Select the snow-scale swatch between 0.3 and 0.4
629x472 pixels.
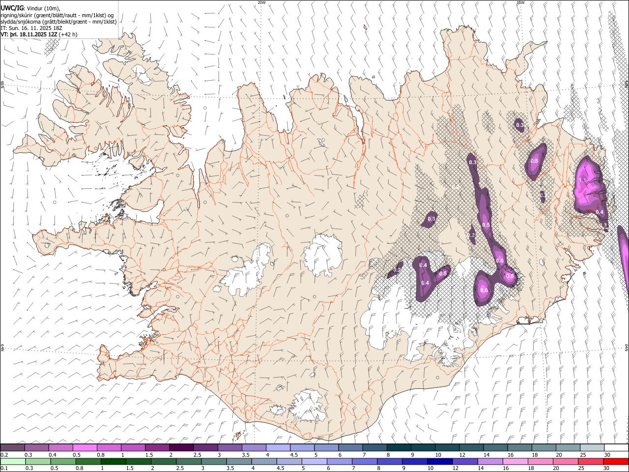(x=37, y=447)
